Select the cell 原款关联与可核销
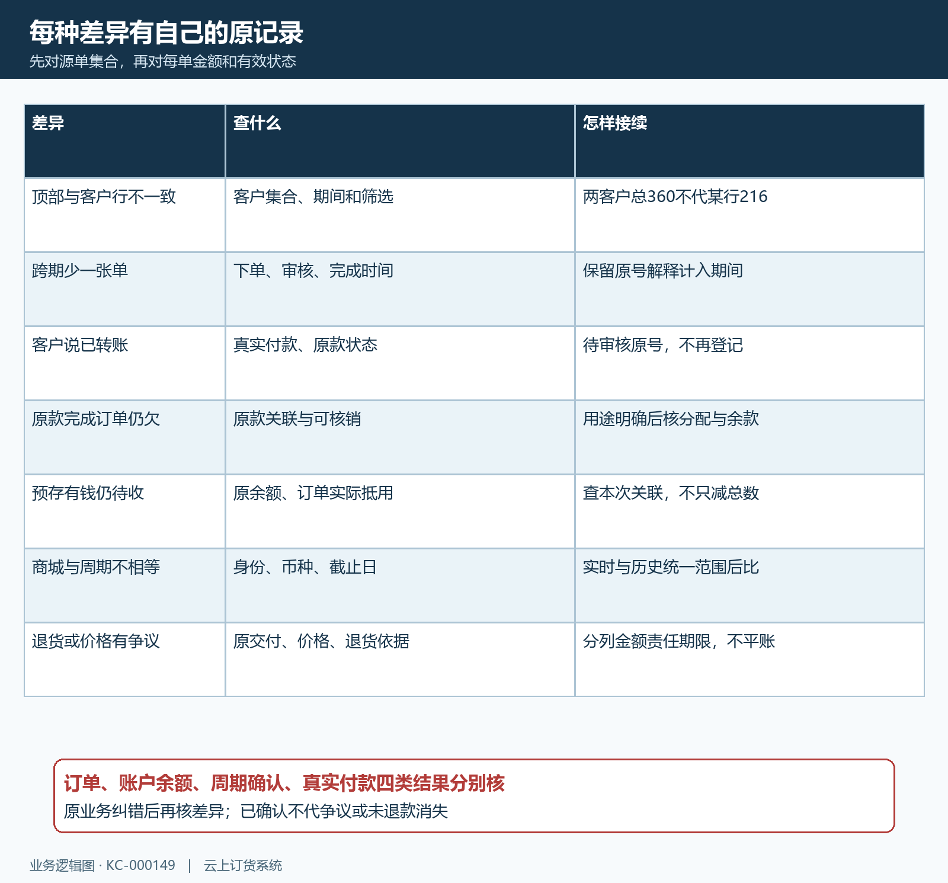The width and height of the screenshot is (948, 883). coord(400,437)
